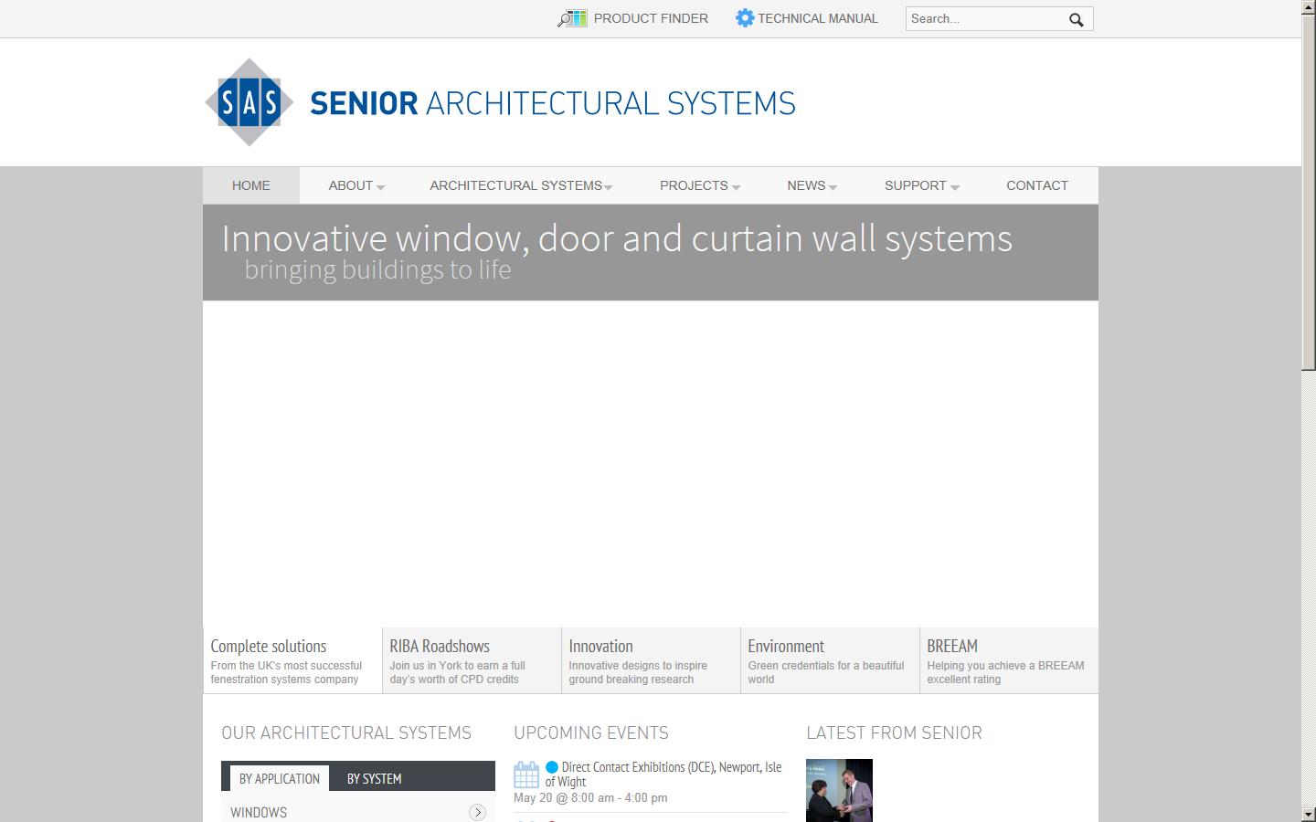This screenshot has width=1316, height=822.
Task: Click the award presentation thumbnail under Latest From Senior
Action: [x=838, y=790]
